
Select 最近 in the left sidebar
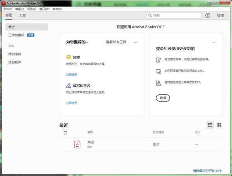(27, 27)
